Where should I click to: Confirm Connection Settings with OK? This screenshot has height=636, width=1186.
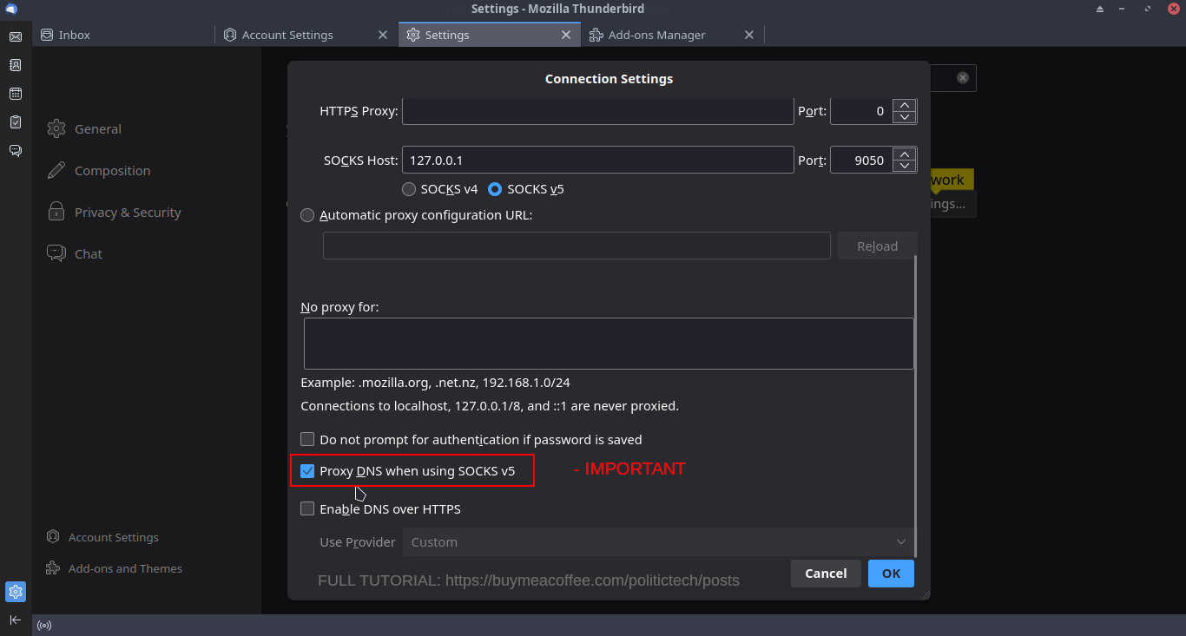[891, 573]
